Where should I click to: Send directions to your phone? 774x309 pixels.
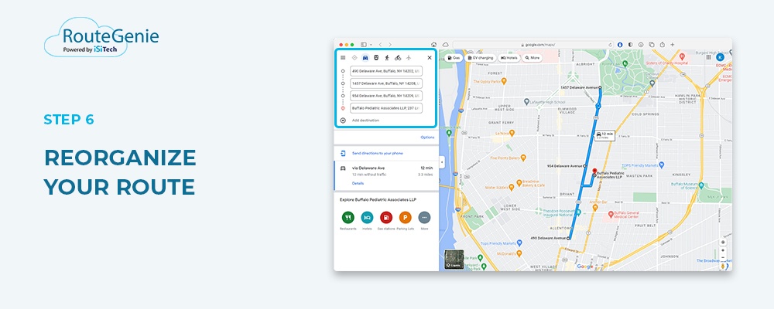point(378,153)
